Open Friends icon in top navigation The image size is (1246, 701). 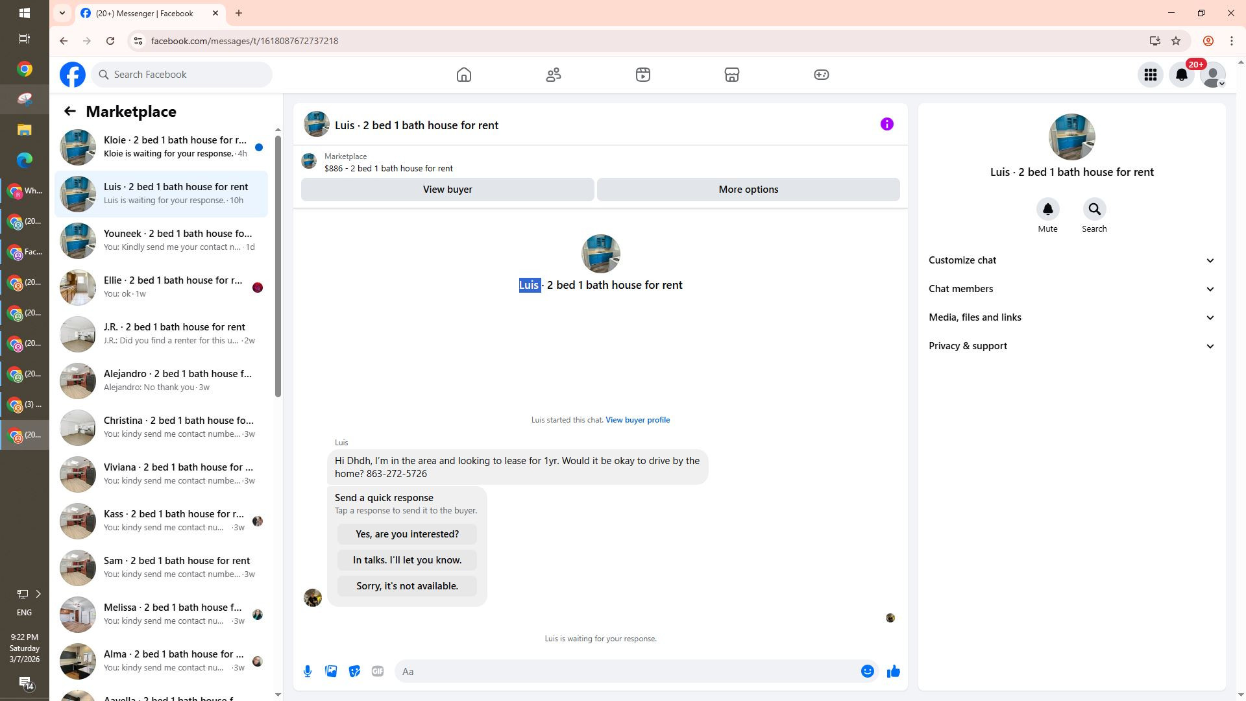pyautogui.click(x=554, y=75)
